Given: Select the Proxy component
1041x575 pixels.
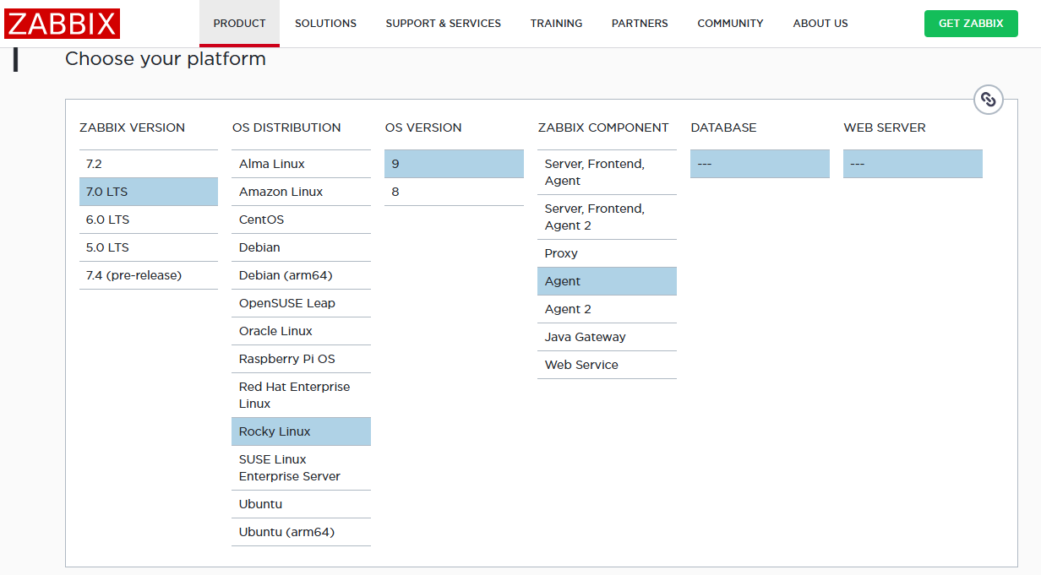Looking at the screenshot, I should point(608,253).
